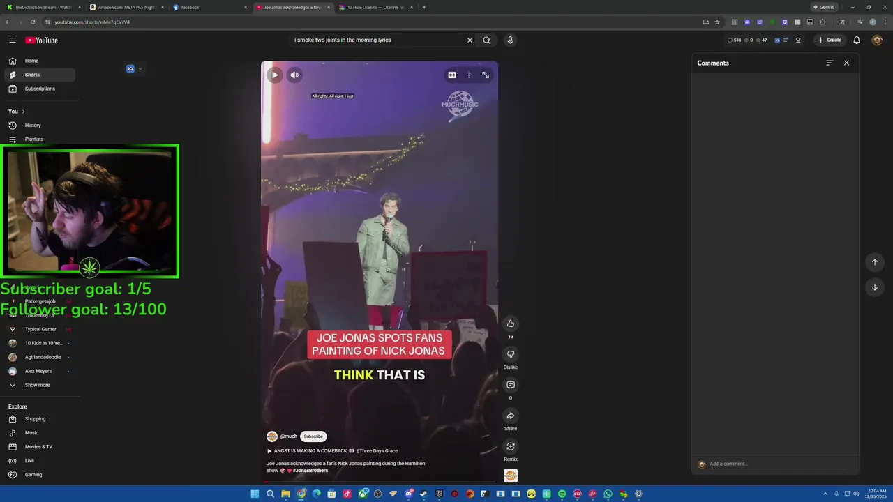Open Shopping in Explore
Viewport: 893px width, 502px height.
tap(40, 419)
